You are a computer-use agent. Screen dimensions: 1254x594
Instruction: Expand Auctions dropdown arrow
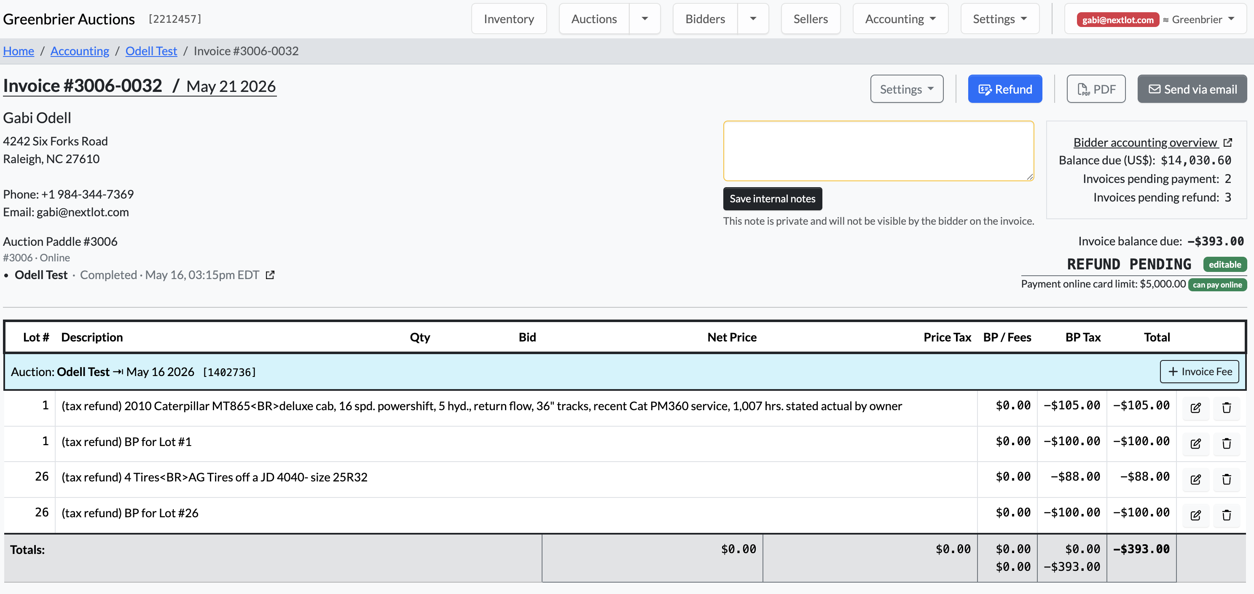point(644,19)
